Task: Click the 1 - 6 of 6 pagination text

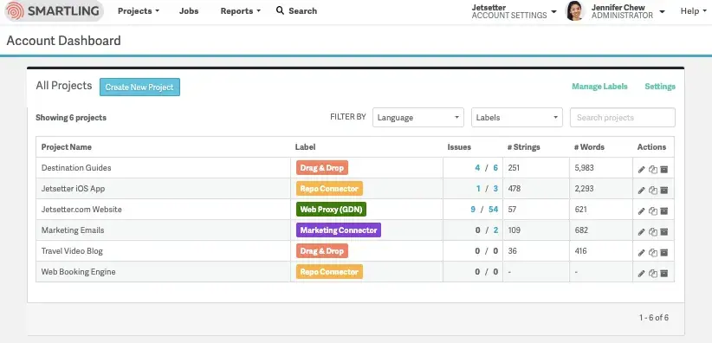Action: 653,318
